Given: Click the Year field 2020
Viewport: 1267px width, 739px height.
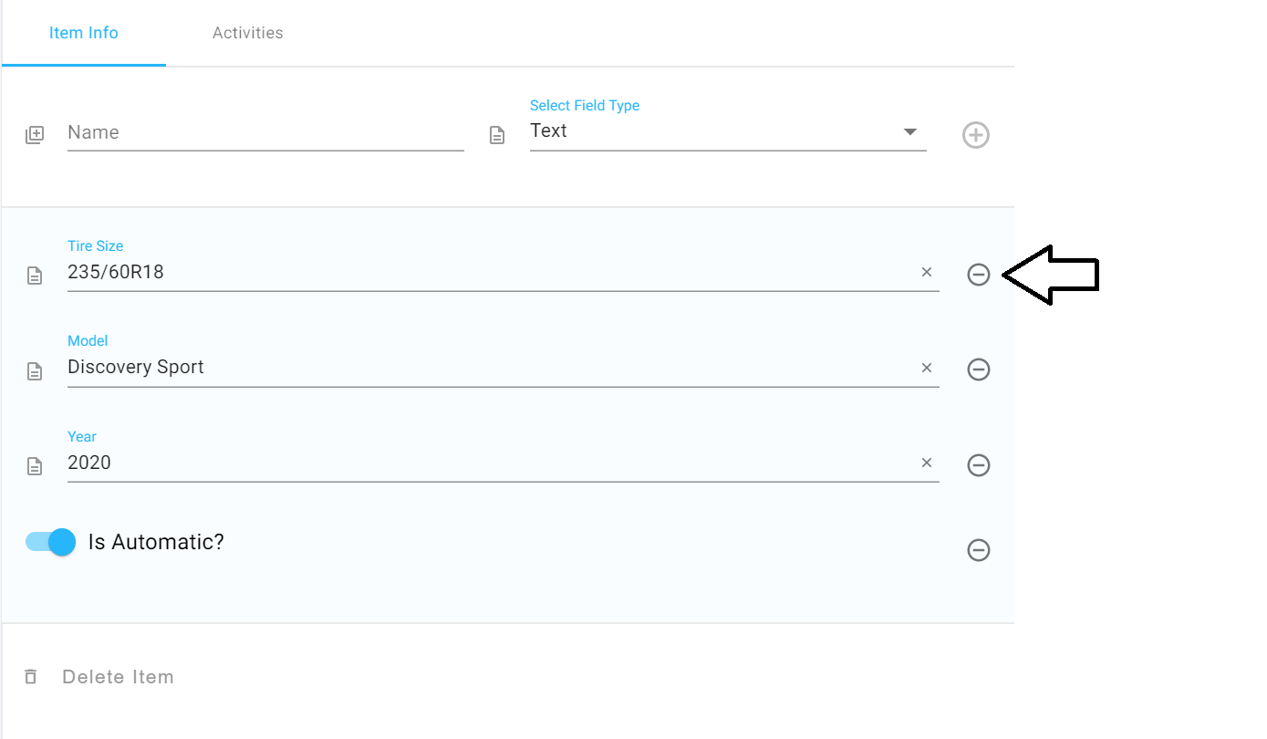Looking at the screenshot, I should pyautogui.click(x=504, y=463).
